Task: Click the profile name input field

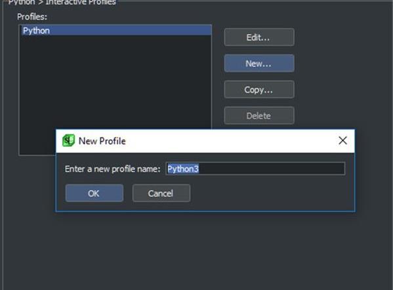Action: click(255, 169)
